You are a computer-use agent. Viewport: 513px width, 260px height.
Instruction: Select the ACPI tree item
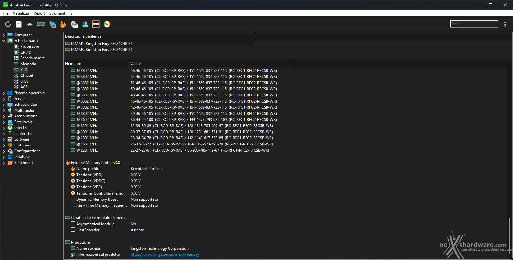click(25, 87)
